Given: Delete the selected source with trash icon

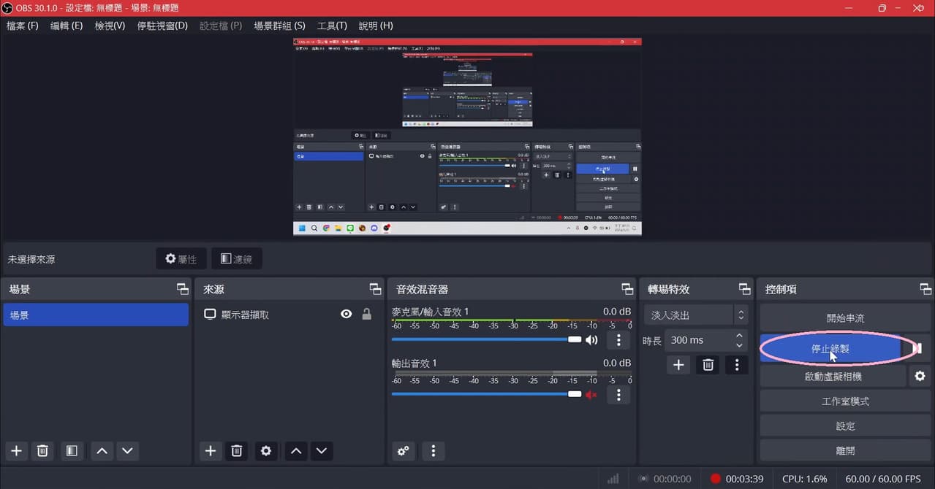Looking at the screenshot, I should (x=236, y=451).
